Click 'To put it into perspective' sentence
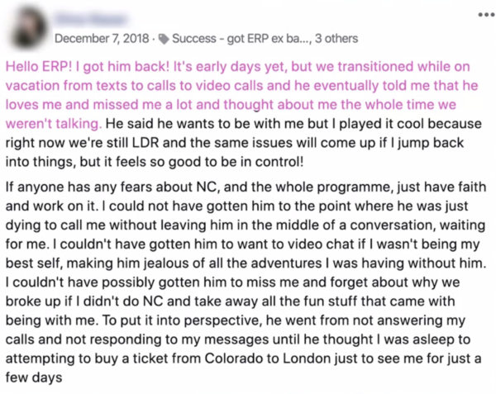The width and height of the screenshot is (496, 394). point(182,320)
